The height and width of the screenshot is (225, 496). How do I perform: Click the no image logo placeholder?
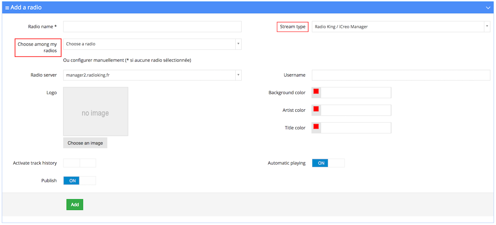click(x=96, y=111)
